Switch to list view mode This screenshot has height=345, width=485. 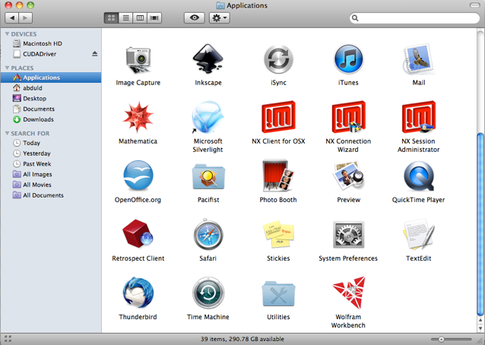126,17
